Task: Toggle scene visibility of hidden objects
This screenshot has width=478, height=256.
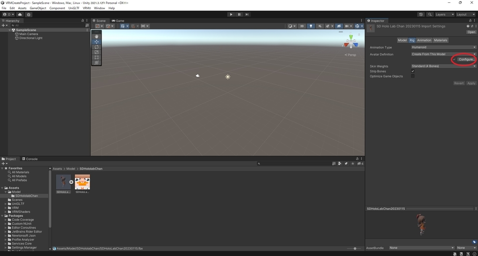Action: point(339,26)
